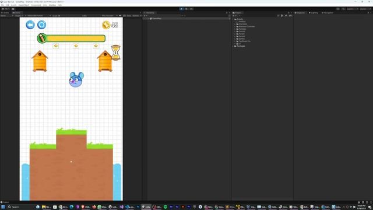Adjust the Game view Scale slider
Image resolution: width=373 pixels, height=210 pixels.
point(70,16)
